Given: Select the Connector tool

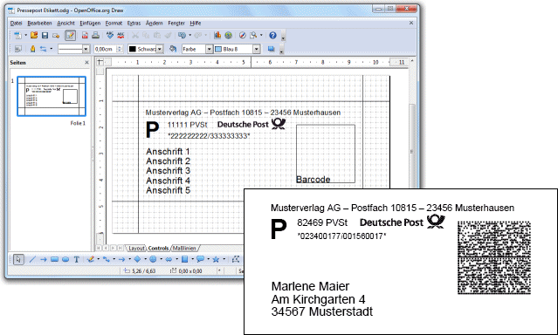Looking at the screenshot, I should click(106, 259).
